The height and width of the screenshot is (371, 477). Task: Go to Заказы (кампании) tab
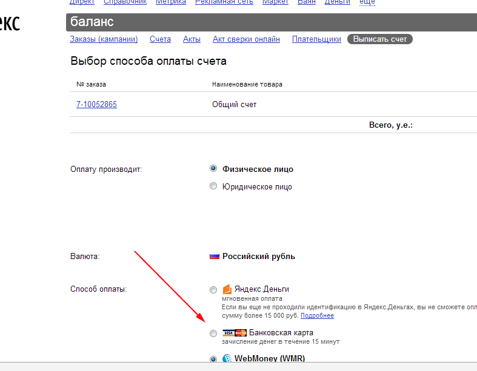coord(104,39)
